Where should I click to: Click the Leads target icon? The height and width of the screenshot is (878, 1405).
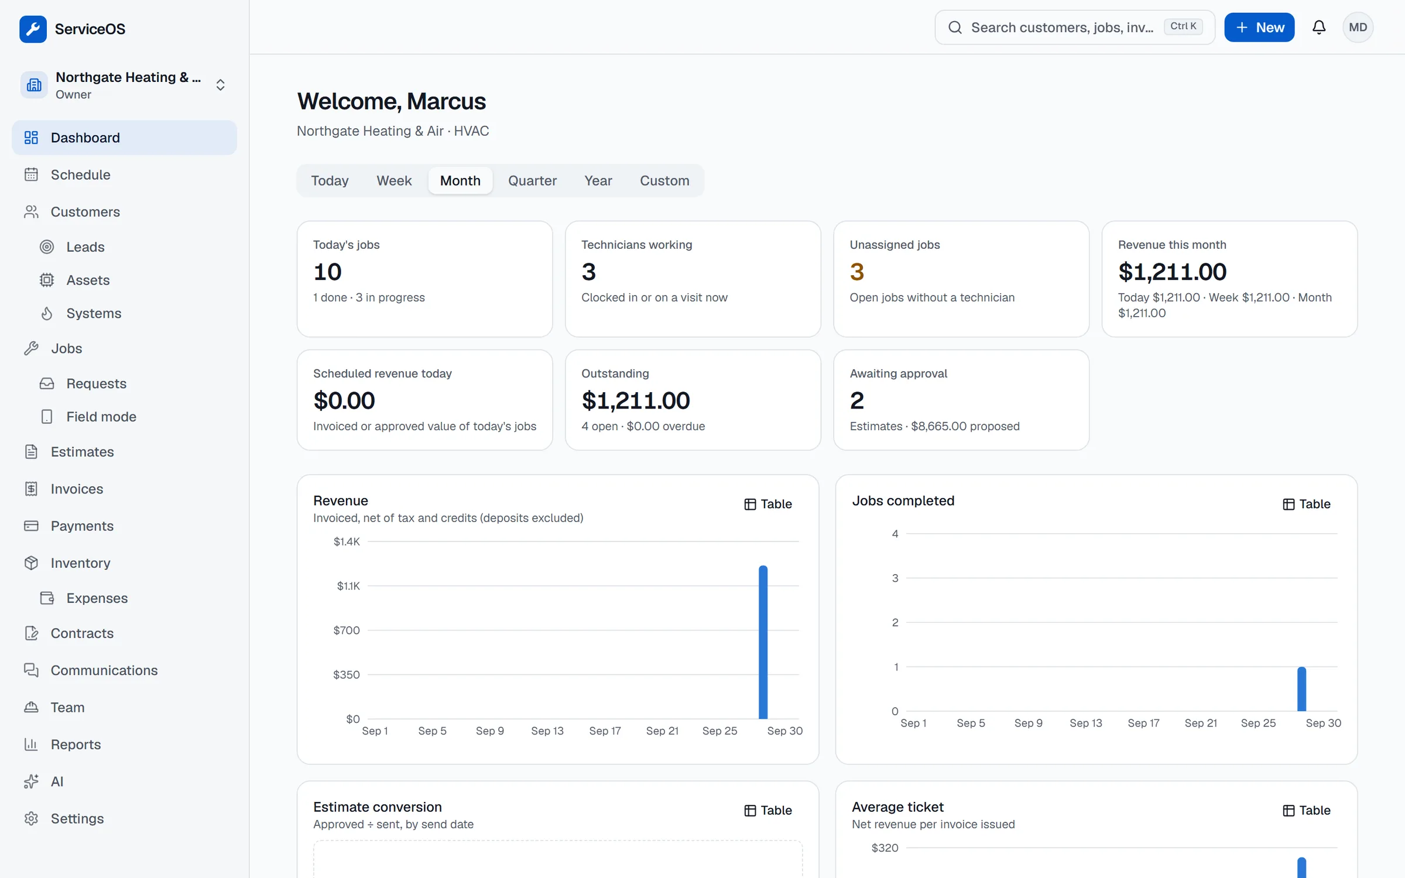(47, 246)
